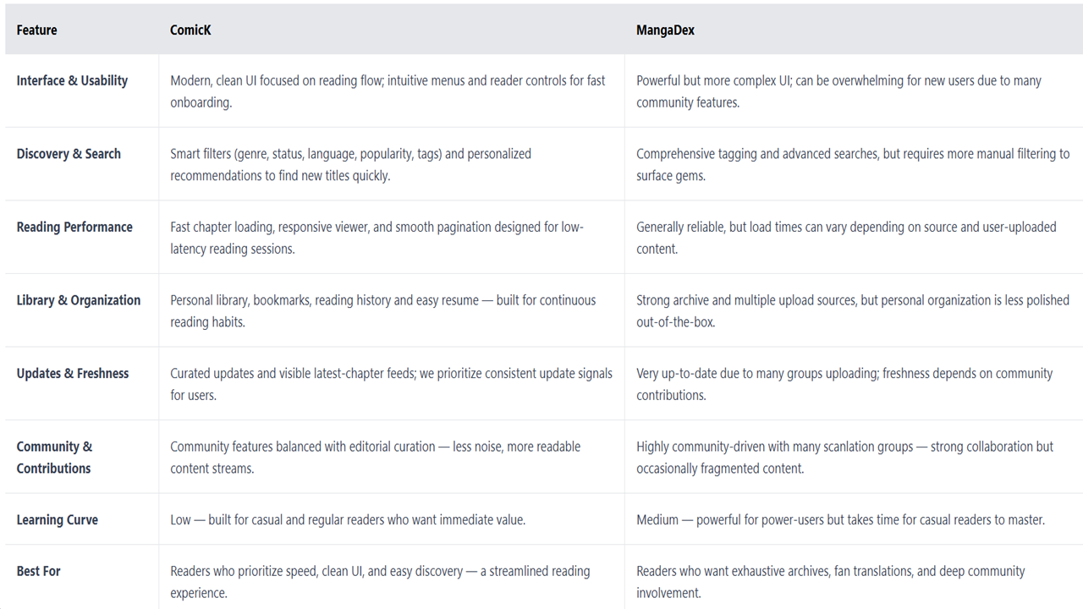Click MangaDex's "Medium — powerful for power-users" text

(840, 520)
